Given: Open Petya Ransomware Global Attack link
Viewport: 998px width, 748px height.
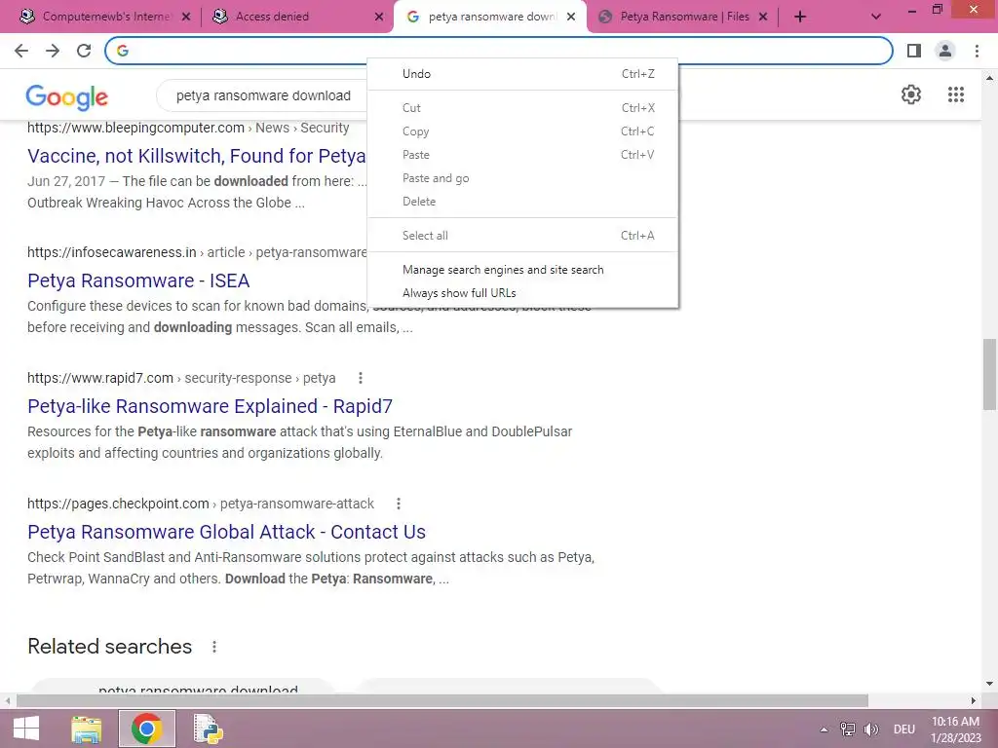Looking at the screenshot, I should click(x=226, y=532).
